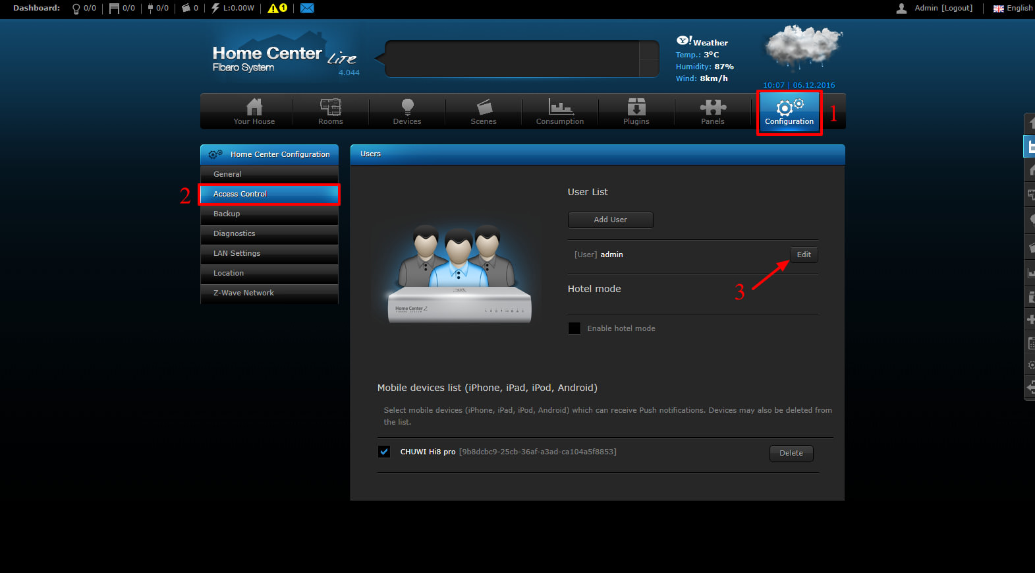This screenshot has height=573, width=1035.
Task: Open the Panels section
Action: (713, 111)
